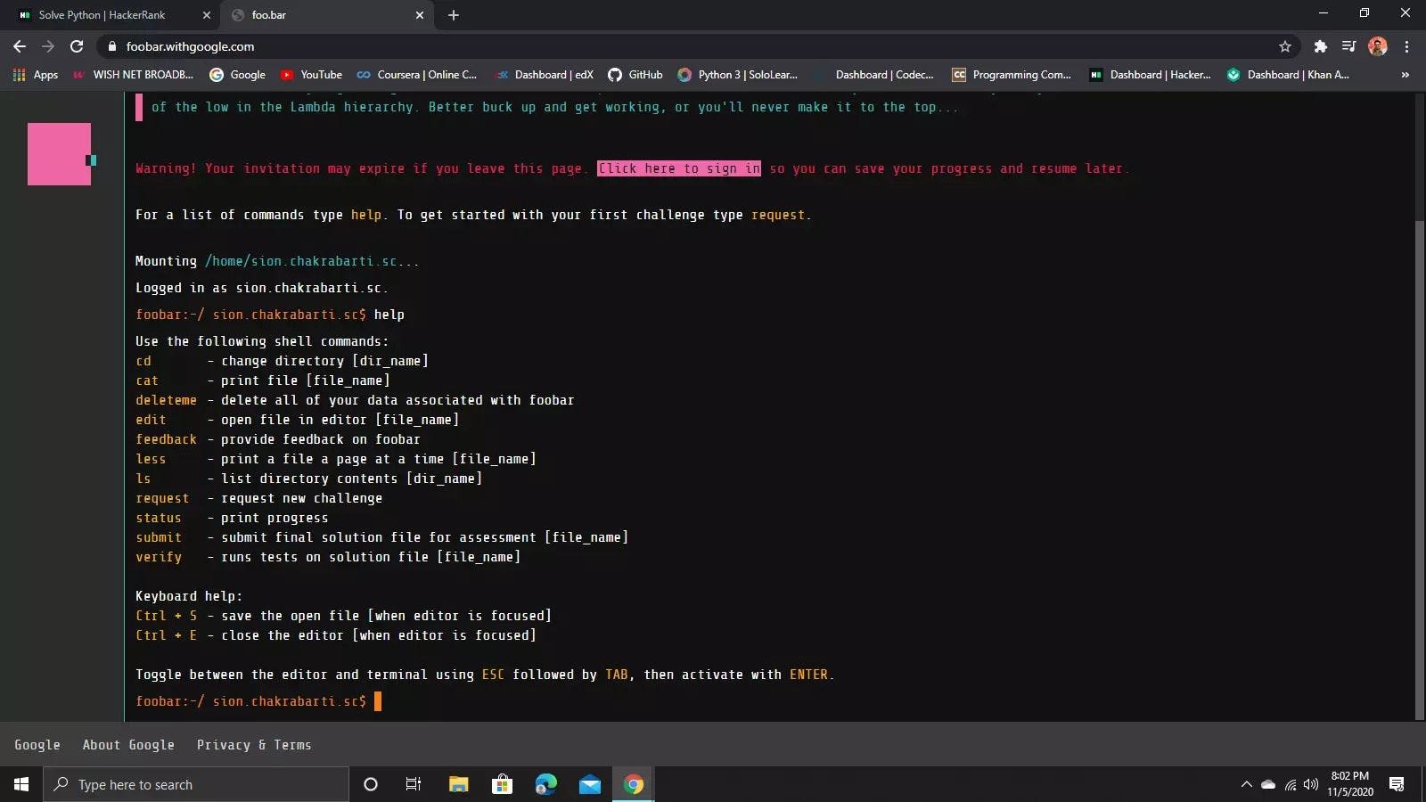Click the volume icon in system tray

point(1310,784)
